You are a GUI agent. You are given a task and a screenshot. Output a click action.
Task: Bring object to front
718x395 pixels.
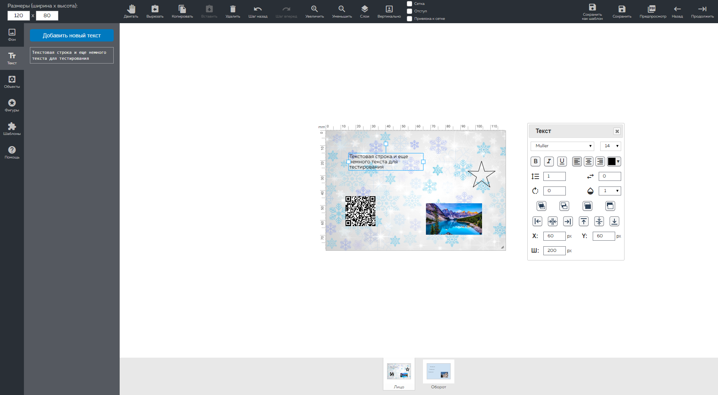587,206
